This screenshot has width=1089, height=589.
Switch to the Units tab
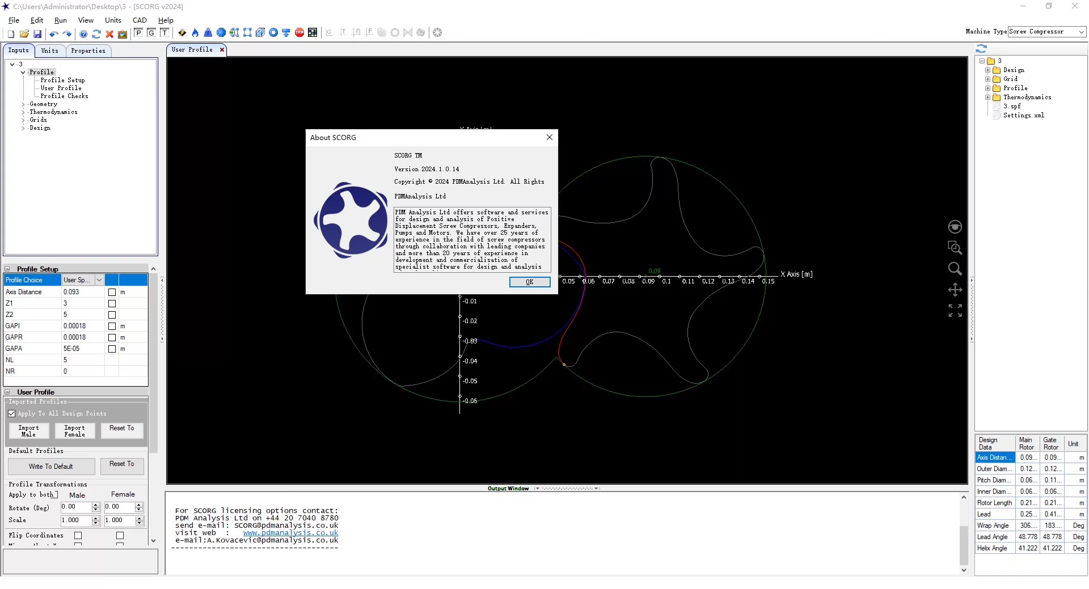50,51
